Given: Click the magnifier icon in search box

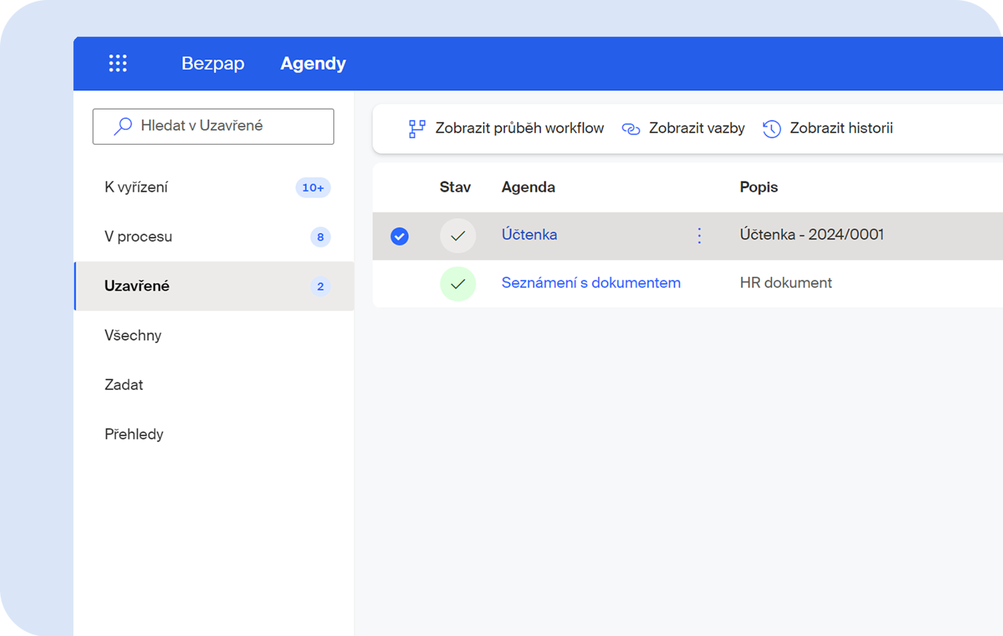Looking at the screenshot, I should coord(123,126).
